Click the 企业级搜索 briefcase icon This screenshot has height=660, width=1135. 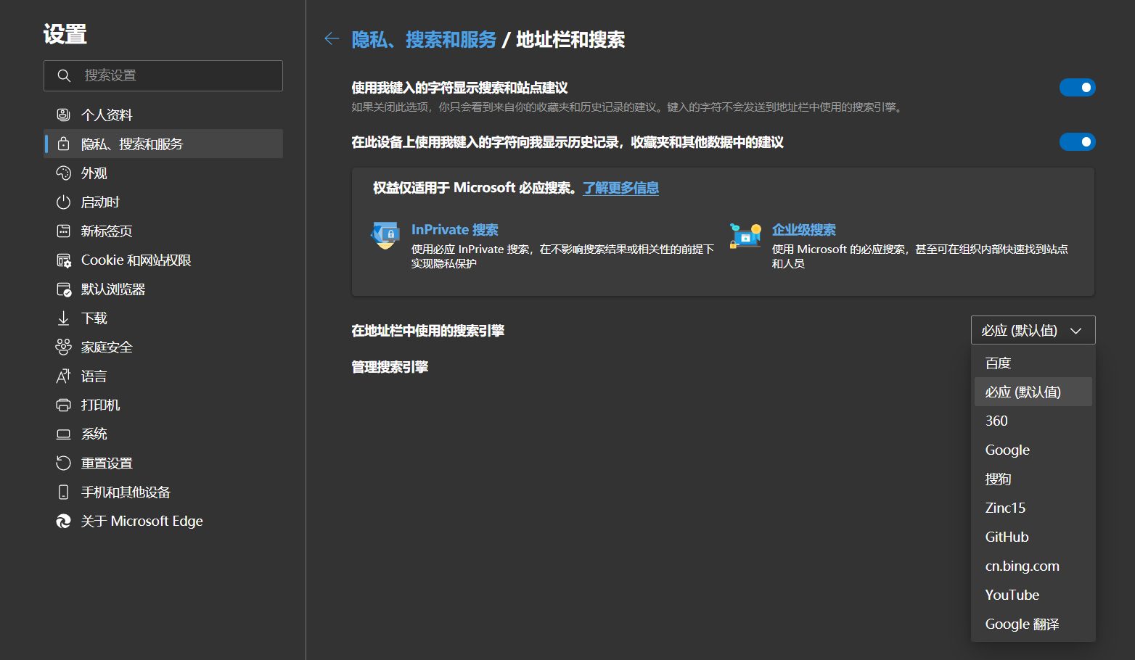coord(745,236)
